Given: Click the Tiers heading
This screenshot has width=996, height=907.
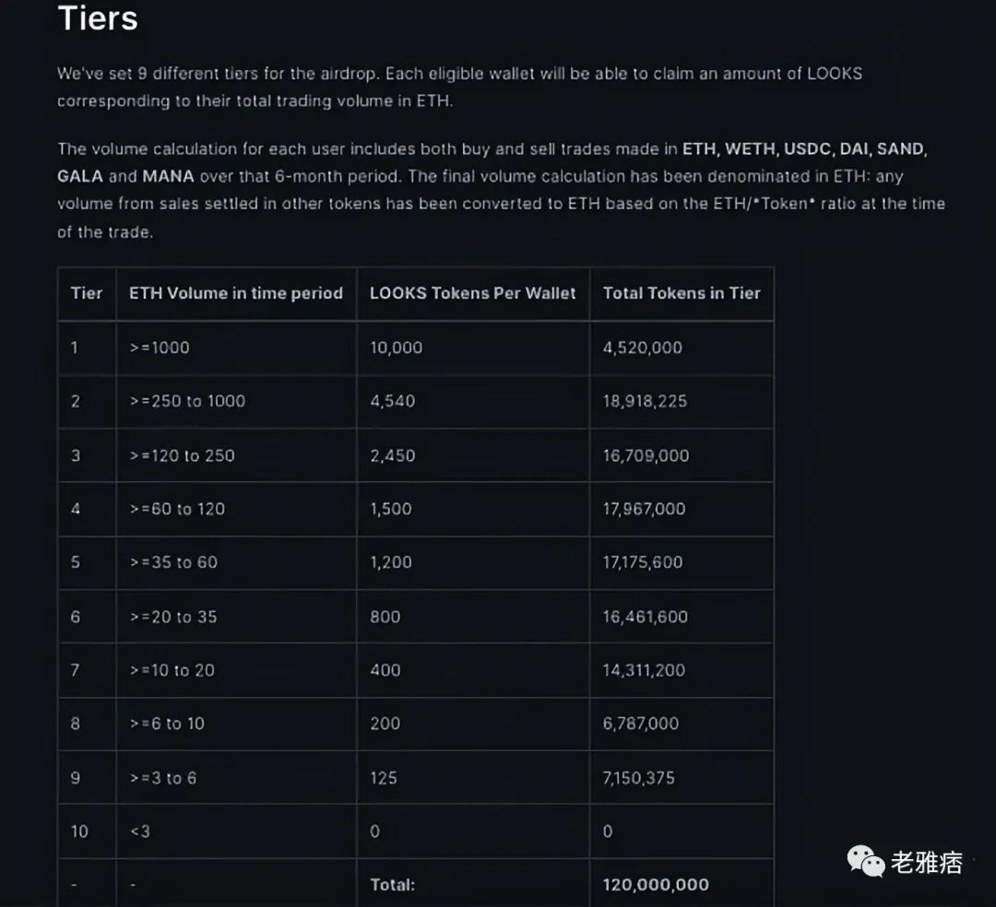Looking at the screenshot, I should pos(98,18).
